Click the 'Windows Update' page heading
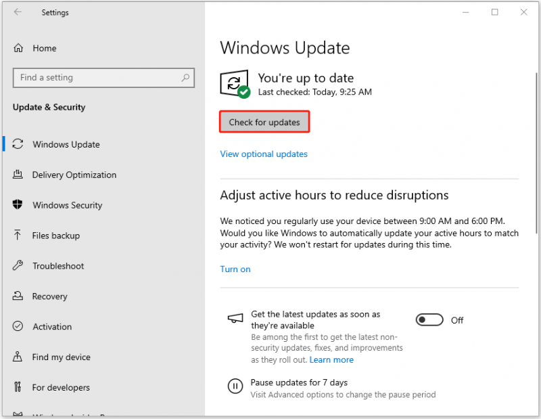541x419 pixels. 285,47
